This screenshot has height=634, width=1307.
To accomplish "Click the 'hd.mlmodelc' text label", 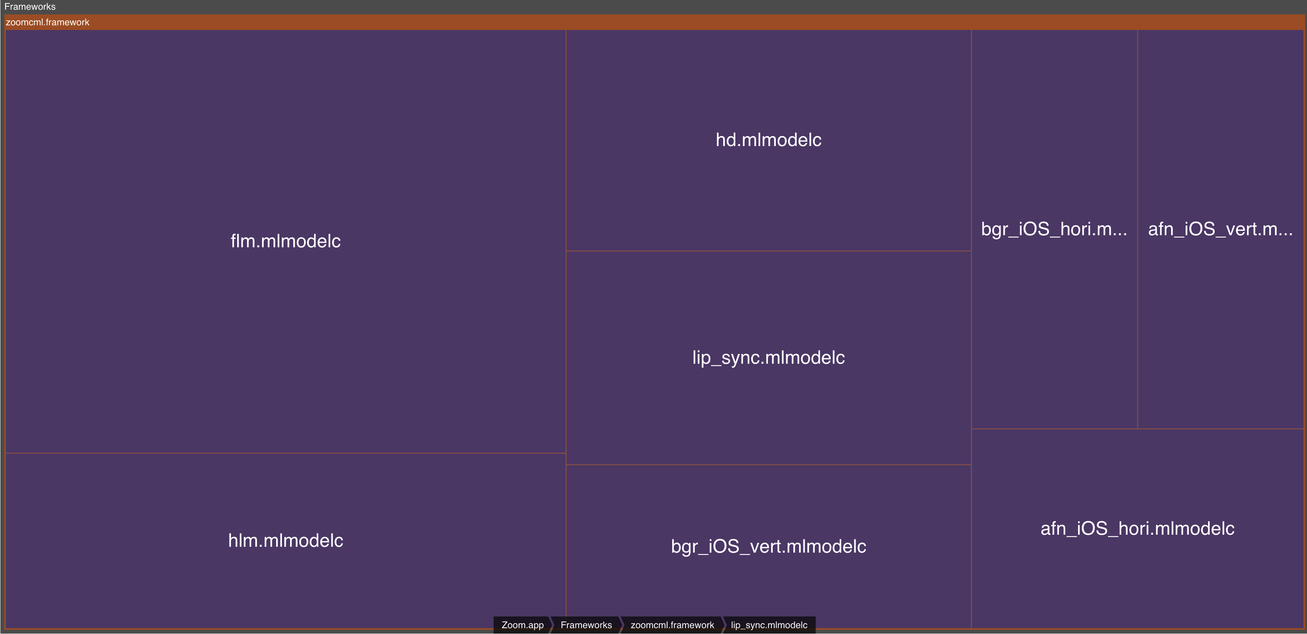I will 768,140.
